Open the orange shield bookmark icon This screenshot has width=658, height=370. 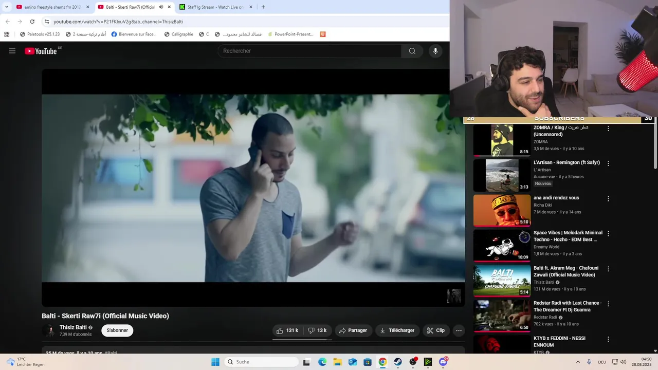323,34
